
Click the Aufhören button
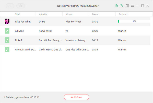point(76,97)
